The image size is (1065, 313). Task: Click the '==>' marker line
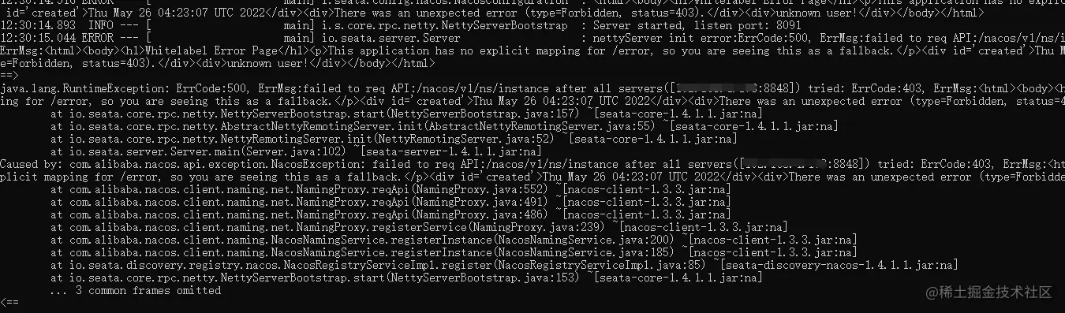coord(9,76)
